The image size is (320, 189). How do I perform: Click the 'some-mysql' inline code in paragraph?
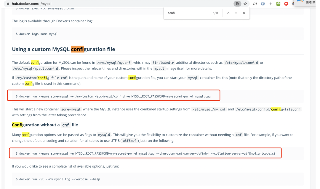point(71,109)
